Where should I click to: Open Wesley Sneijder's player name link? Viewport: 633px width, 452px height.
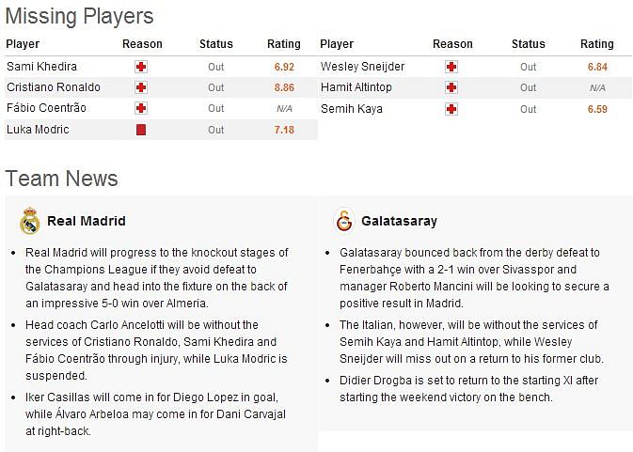point(362,67)
